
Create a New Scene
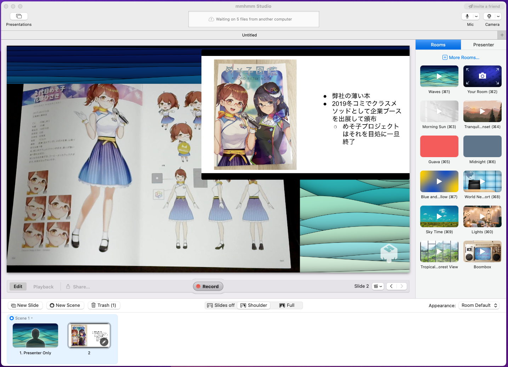pyautogui.click(x=65, y=305)
